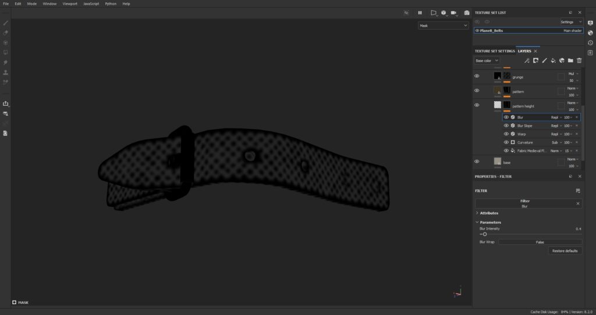This screenshot has width=596, height=315.
Task: Switch to Texture Set Settings tab
Action: [495, 51]
